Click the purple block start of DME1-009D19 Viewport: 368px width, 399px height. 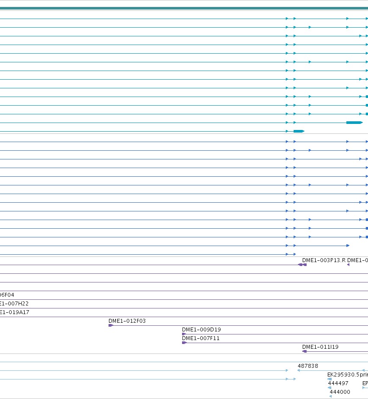[x=184, y=334]
